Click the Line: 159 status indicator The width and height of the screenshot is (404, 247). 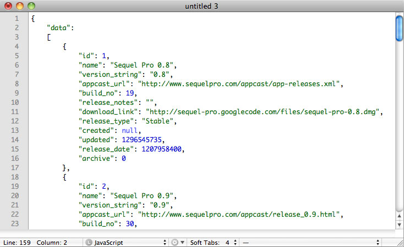pyautogui.click(x=17, y=243)
